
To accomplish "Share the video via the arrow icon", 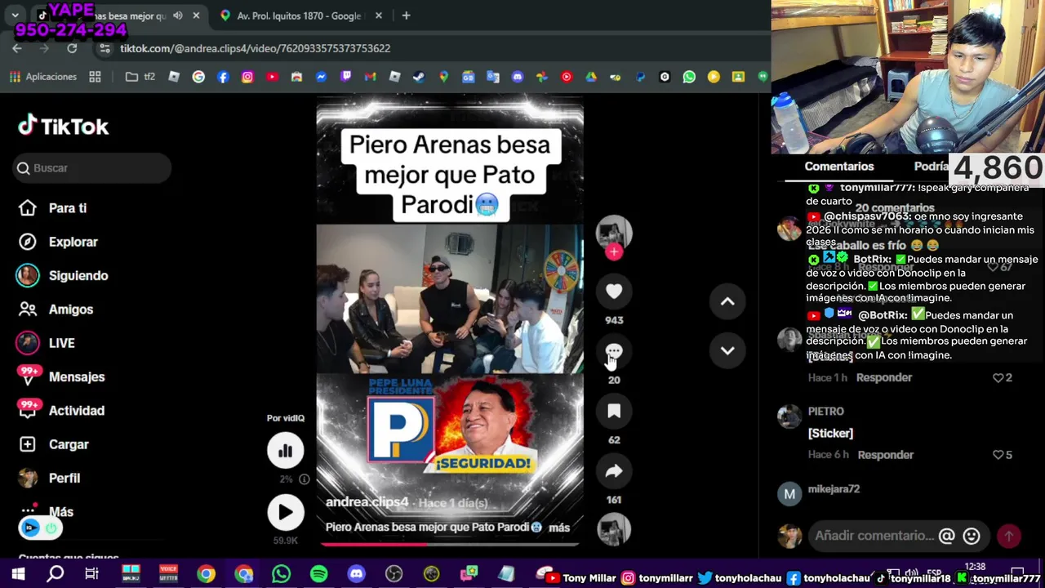I will click(x=614, y=470).
